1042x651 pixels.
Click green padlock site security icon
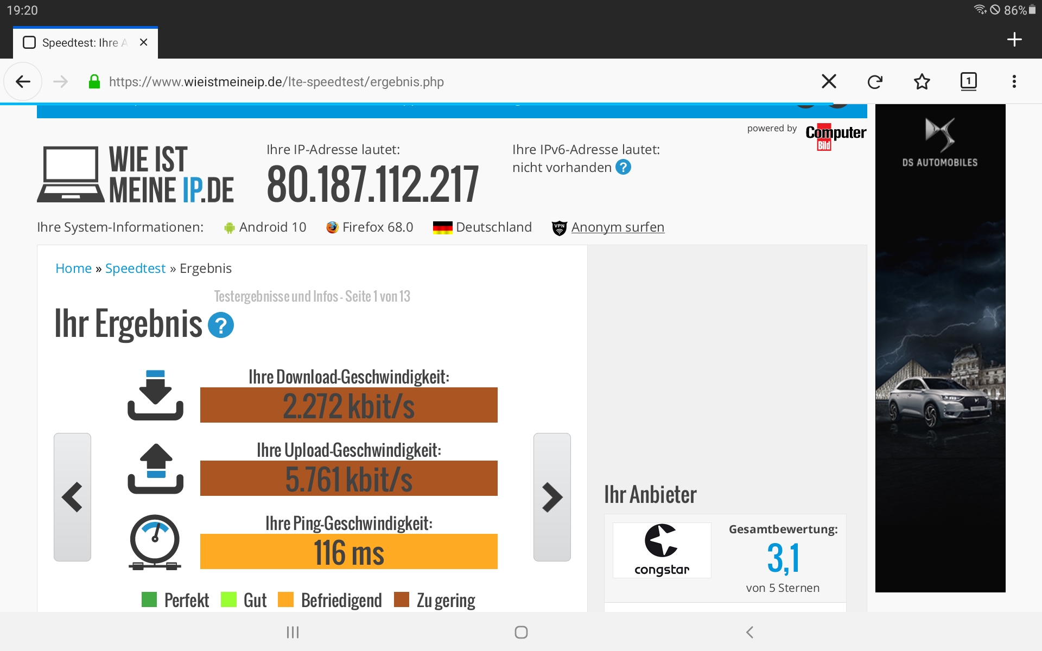[94, 82]
